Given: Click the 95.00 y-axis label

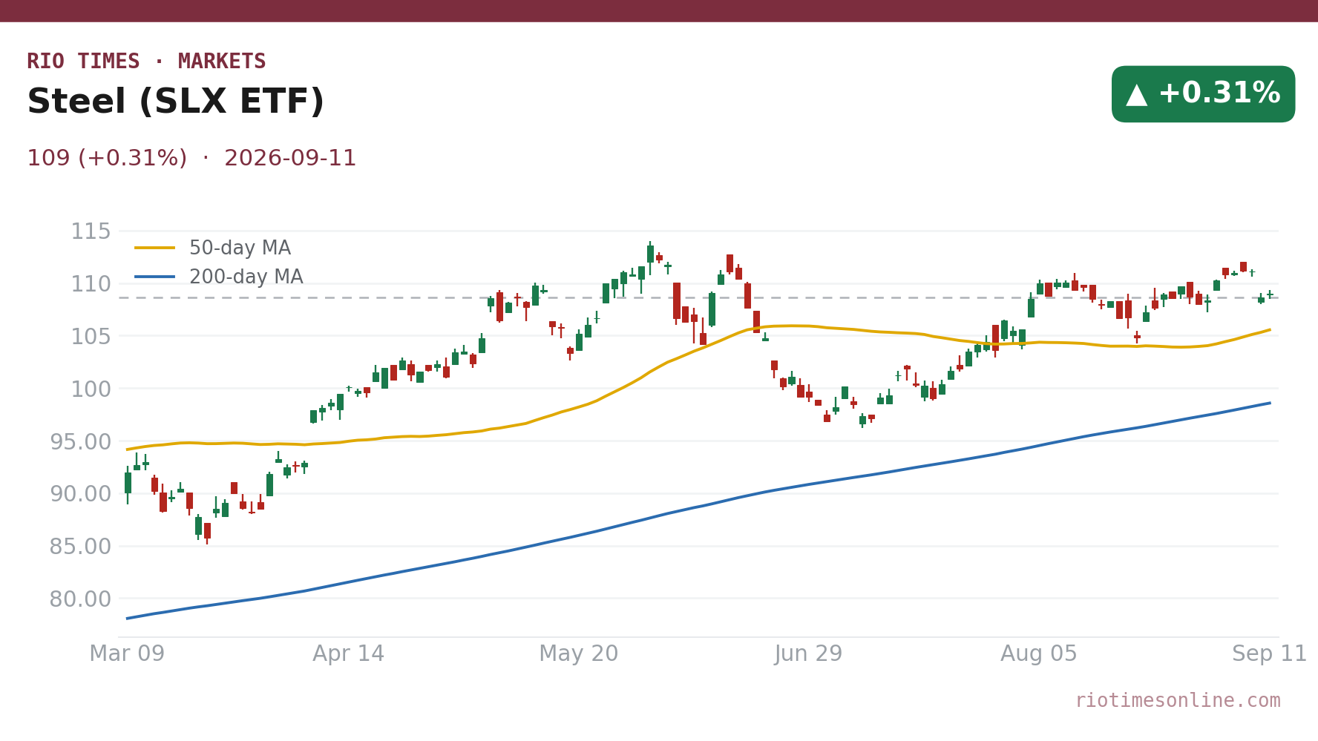Looking at the screenshot, I should click(x=80, y=442).
